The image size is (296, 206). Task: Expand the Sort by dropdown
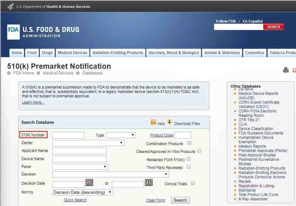(83, 192)
